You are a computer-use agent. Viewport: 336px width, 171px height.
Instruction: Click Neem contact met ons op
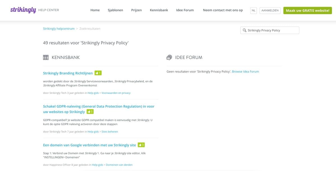click(x=223, y=10)
